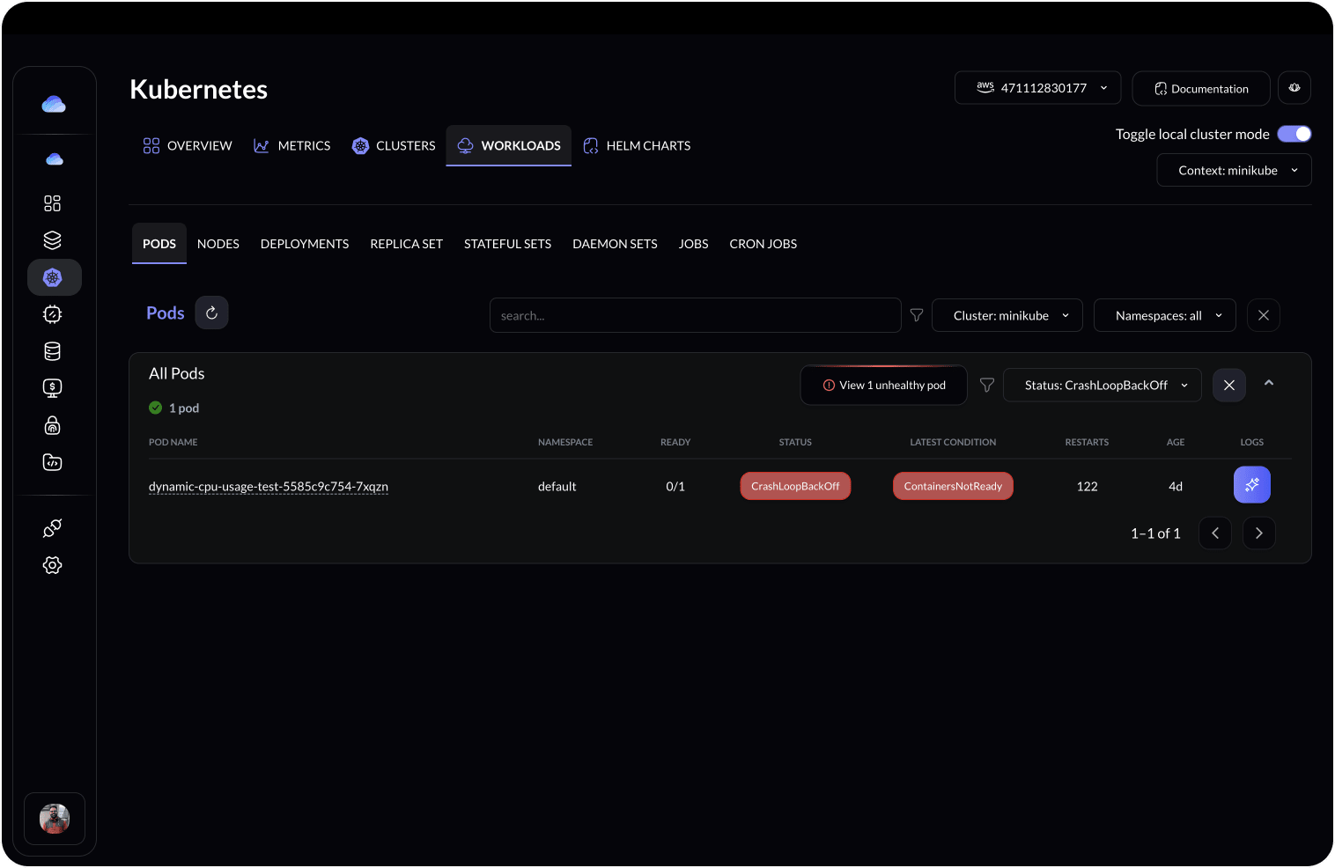Screen dimensions: 1335x868
Task: Click the 1 pod count label
Action: point(184,408)
